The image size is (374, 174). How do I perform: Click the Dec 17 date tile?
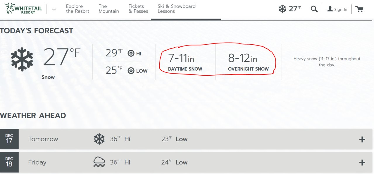coord(9,139)
